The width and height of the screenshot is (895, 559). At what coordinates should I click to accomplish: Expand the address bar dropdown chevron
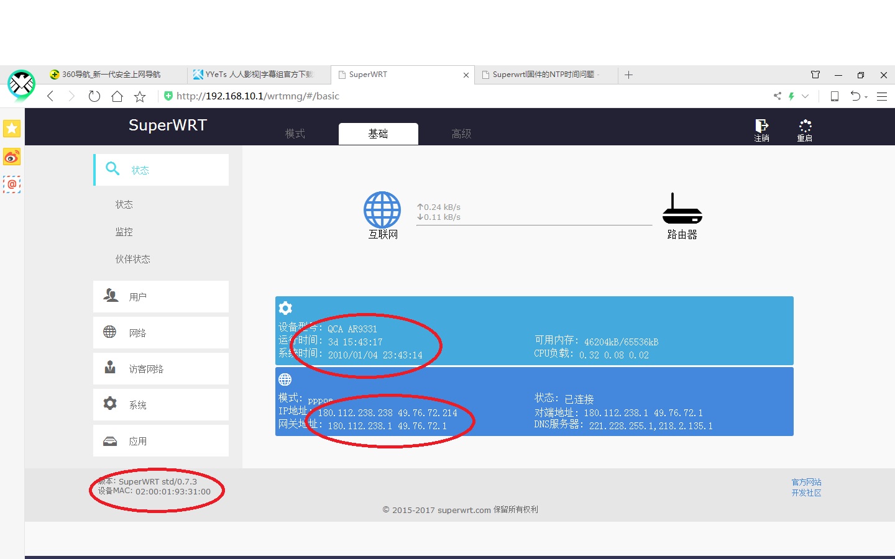coord(805,96)
